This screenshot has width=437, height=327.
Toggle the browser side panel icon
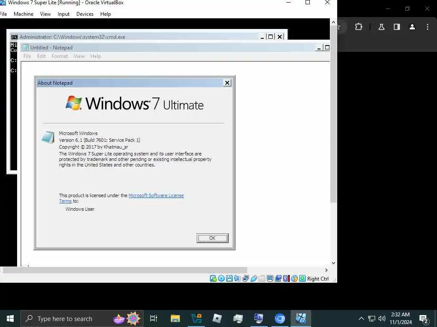click(397, 27)
